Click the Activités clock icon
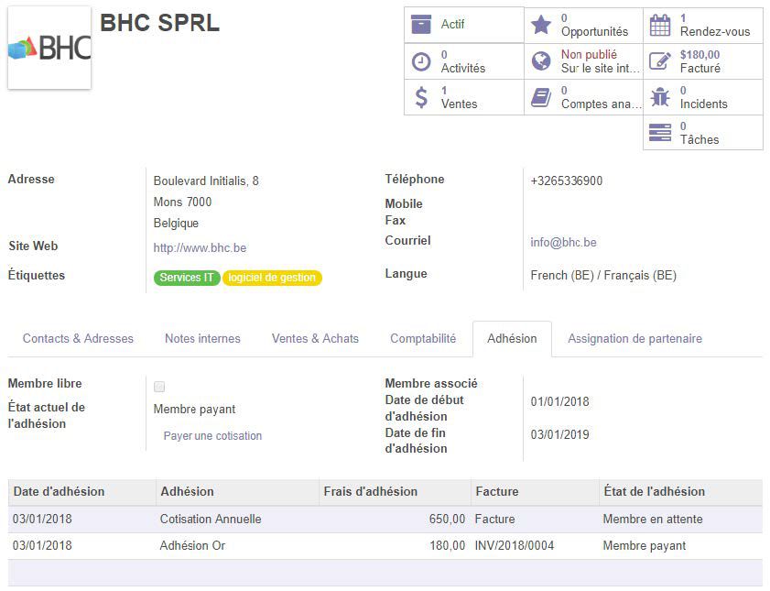The image size is (770, 591). click(421, 62)
